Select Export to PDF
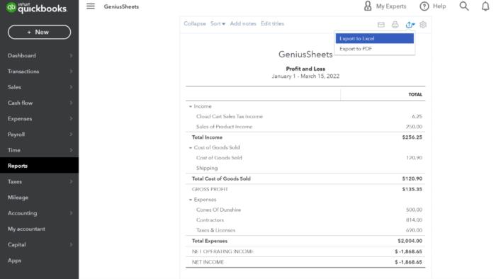This screenshot has width=496, height=279. click(375, 49)
